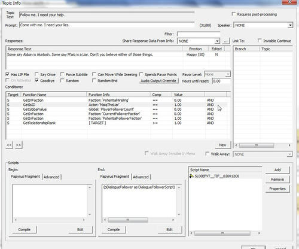Screen dimensions: 299x249
Task: Click the ellipsis button next to Share Response Data
Action: point(225,41)
